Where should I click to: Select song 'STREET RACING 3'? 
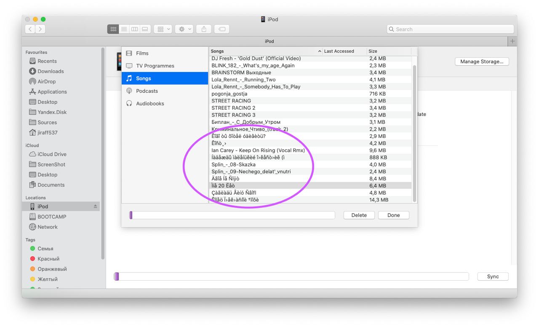pos(310,115)
